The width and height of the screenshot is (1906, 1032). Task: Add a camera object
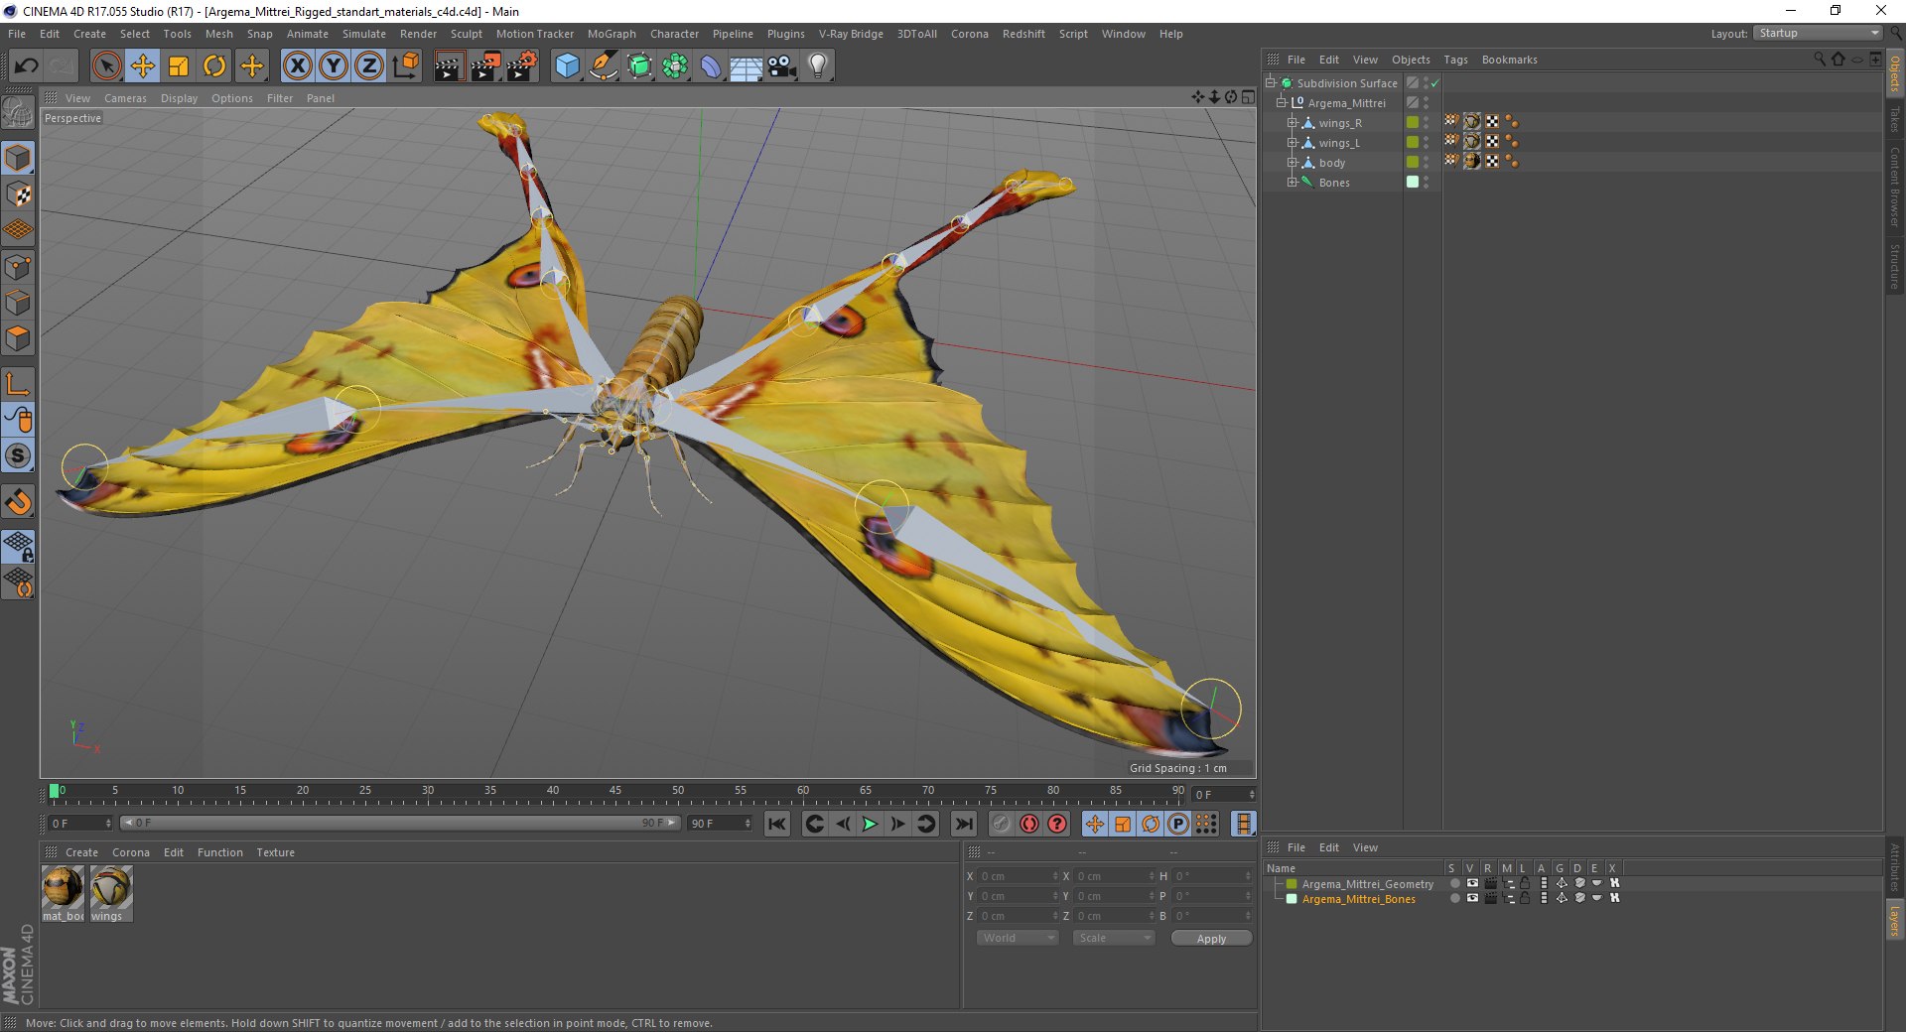pyautogui.click(x=782, y=66)
